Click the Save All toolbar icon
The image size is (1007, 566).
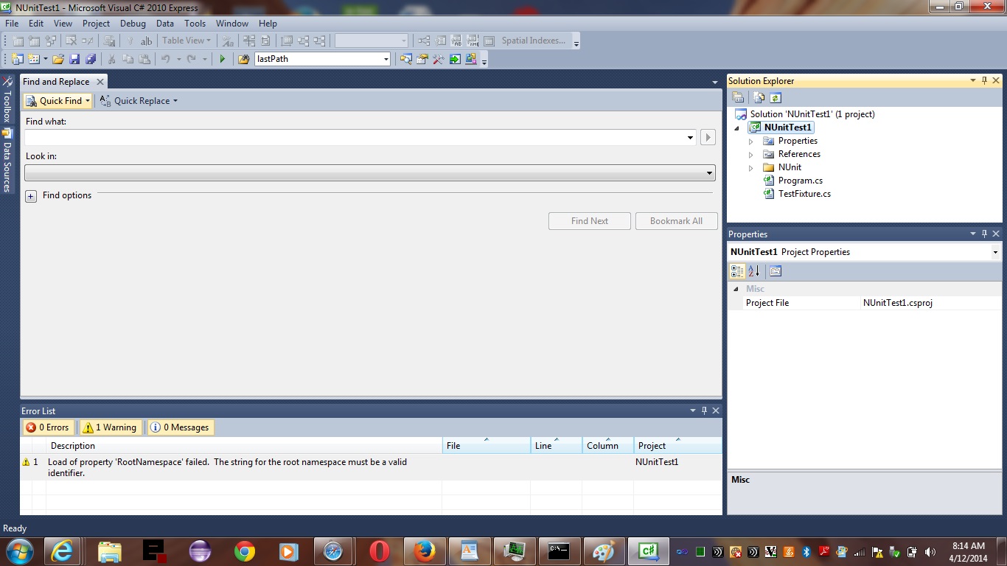coord(91,59)
